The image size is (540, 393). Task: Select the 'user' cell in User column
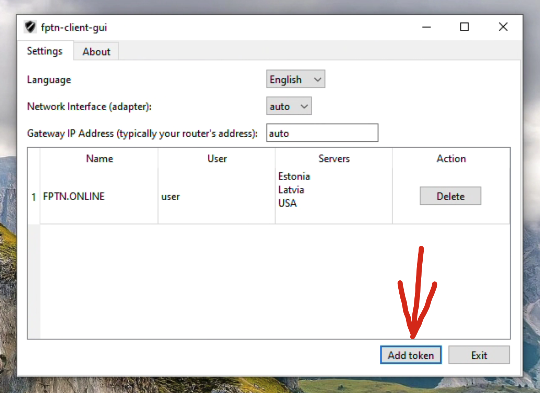(216, 196)
